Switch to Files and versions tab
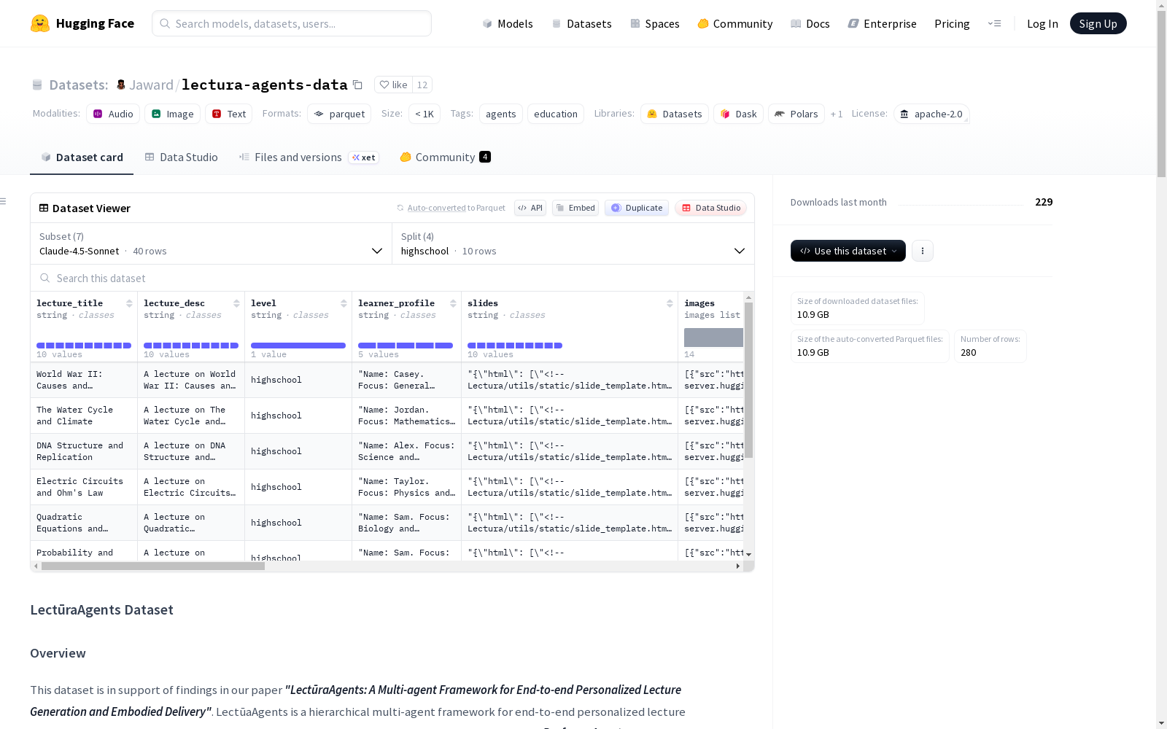The image size is (1167, 729). coord(309,157)
